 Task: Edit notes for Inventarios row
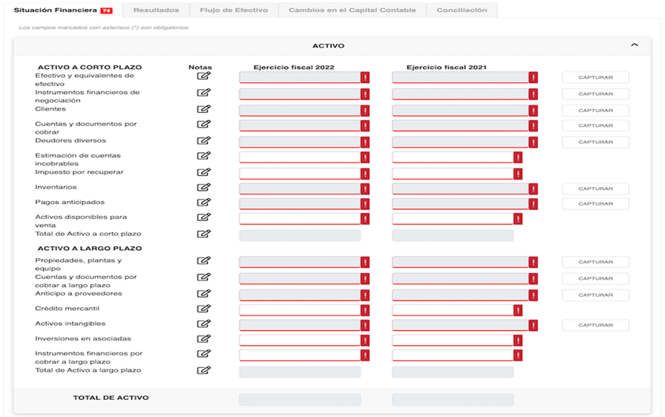pos(204,187)
